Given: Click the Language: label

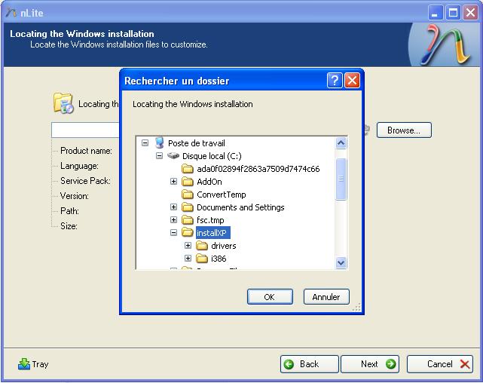Looking at the screenshot, I should 79,166.
